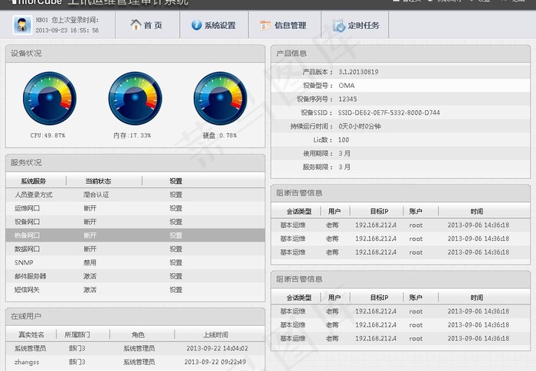Select the 运维网口 service name
The height and width of the screenshot is (371, 536).
click(27, 208)
